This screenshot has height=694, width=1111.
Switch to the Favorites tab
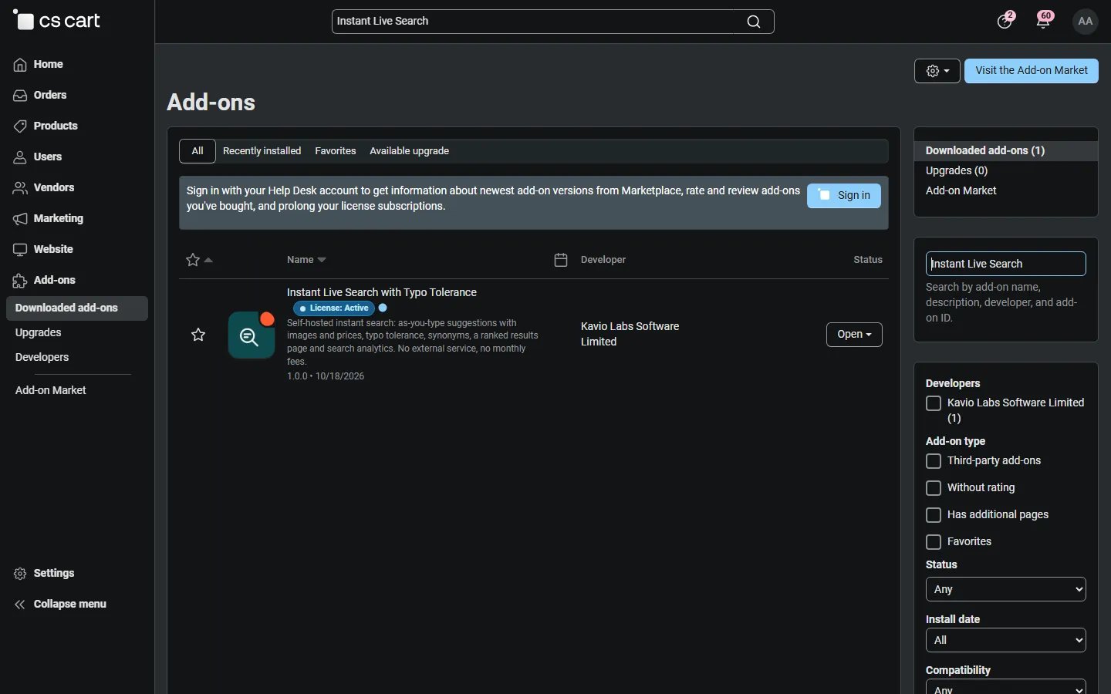click(336, 151)
